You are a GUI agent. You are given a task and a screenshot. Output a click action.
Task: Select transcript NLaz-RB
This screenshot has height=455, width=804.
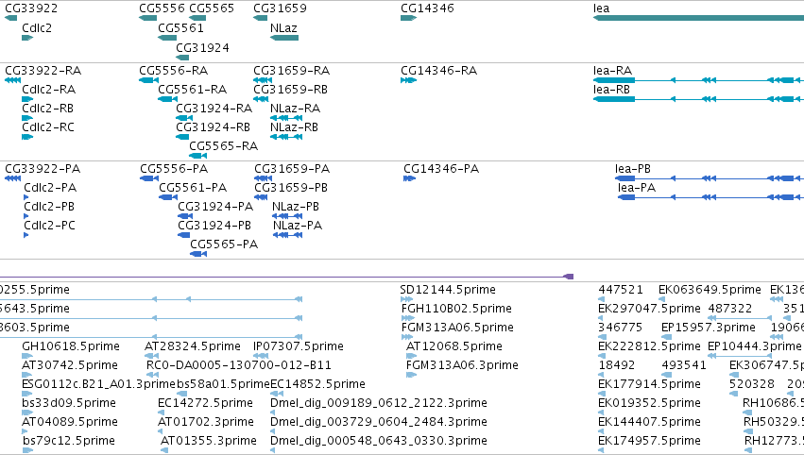[295, 127]
